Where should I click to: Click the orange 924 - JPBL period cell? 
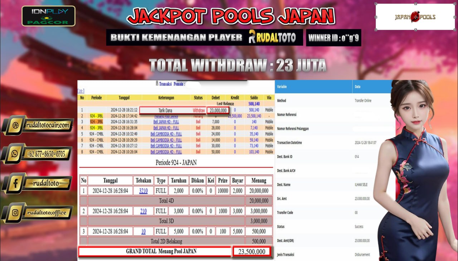96,122
